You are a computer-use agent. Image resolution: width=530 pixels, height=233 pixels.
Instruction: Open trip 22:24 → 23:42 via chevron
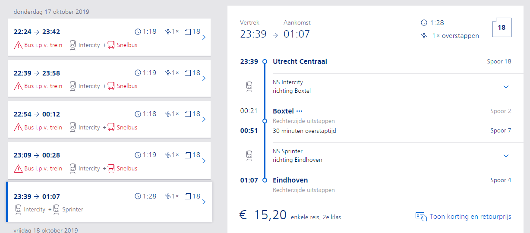coord(204,38)
